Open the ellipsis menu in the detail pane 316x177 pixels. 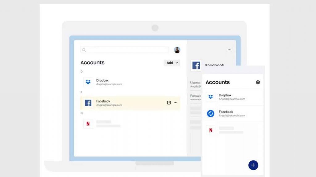(229, 49)
